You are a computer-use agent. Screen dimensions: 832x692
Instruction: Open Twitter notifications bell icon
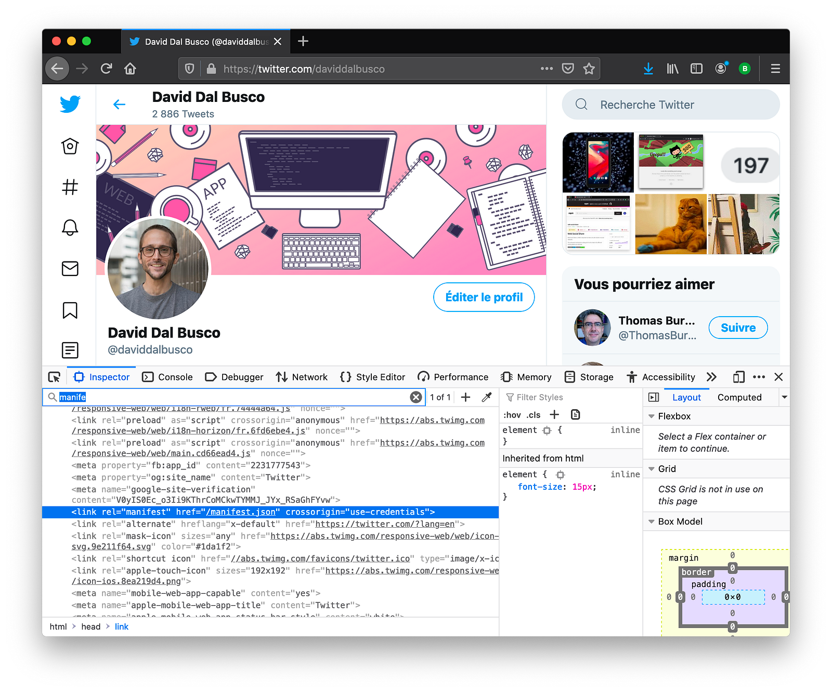70,227
